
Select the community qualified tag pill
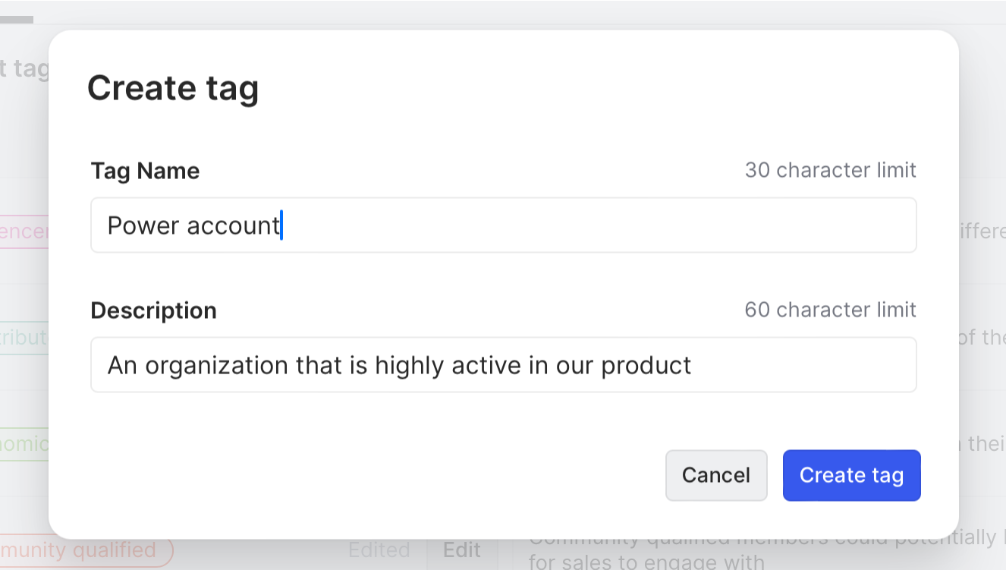pos(83,550)
